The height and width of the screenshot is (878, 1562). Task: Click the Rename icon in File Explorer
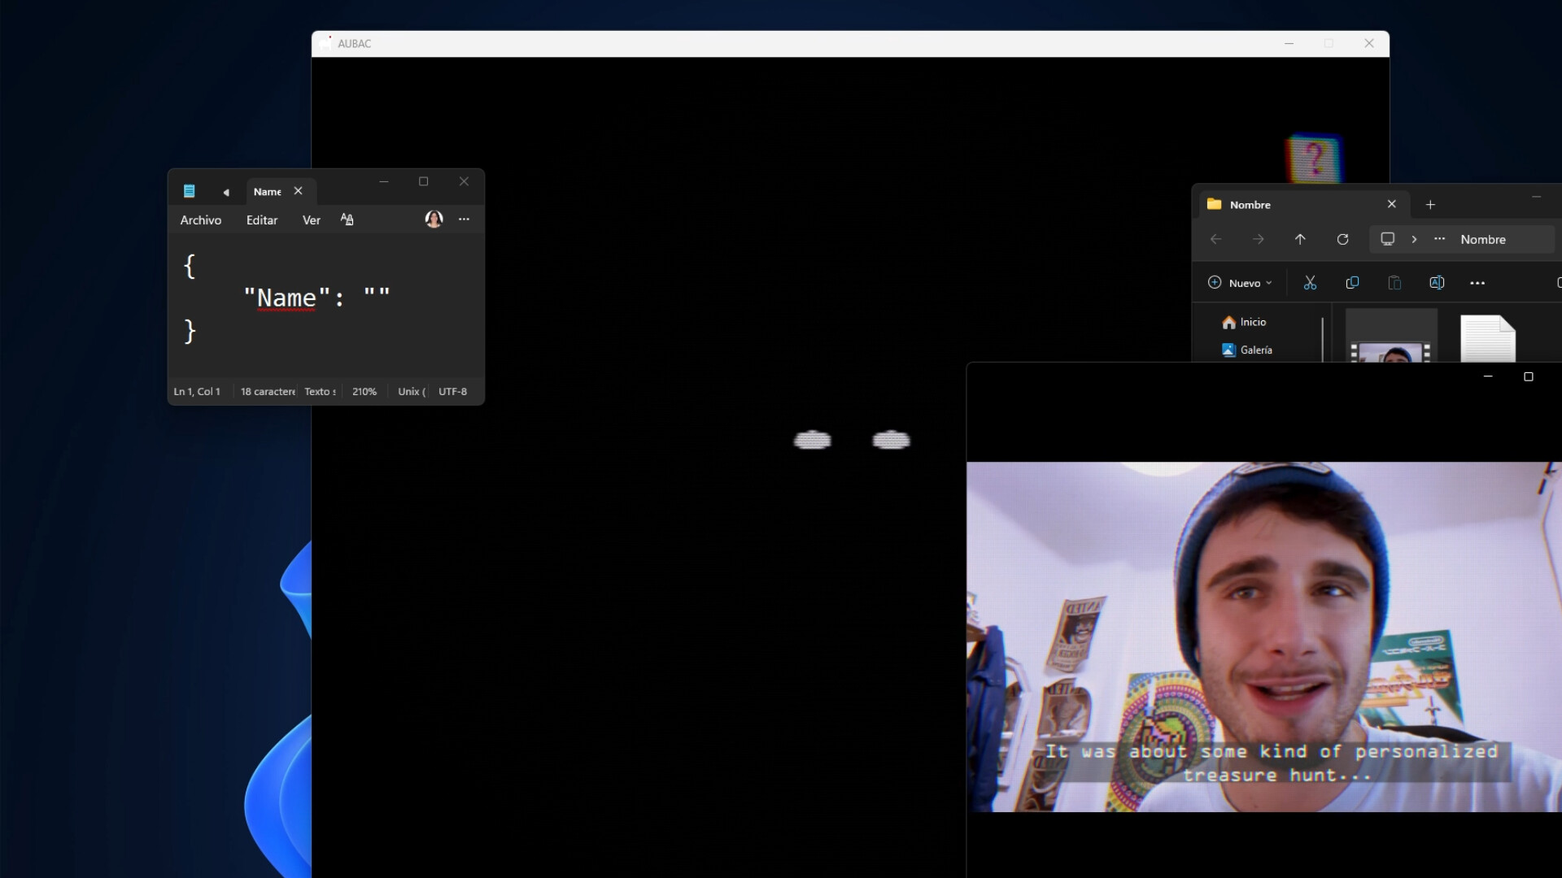coord(1437,283)
